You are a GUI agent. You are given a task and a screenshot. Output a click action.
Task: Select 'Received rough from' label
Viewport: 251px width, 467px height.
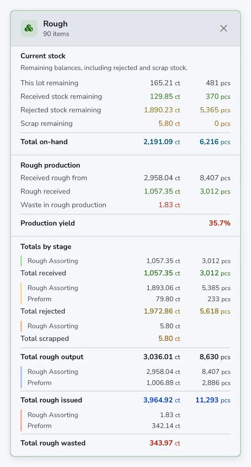pyautogui.click(x=54, y=178)
